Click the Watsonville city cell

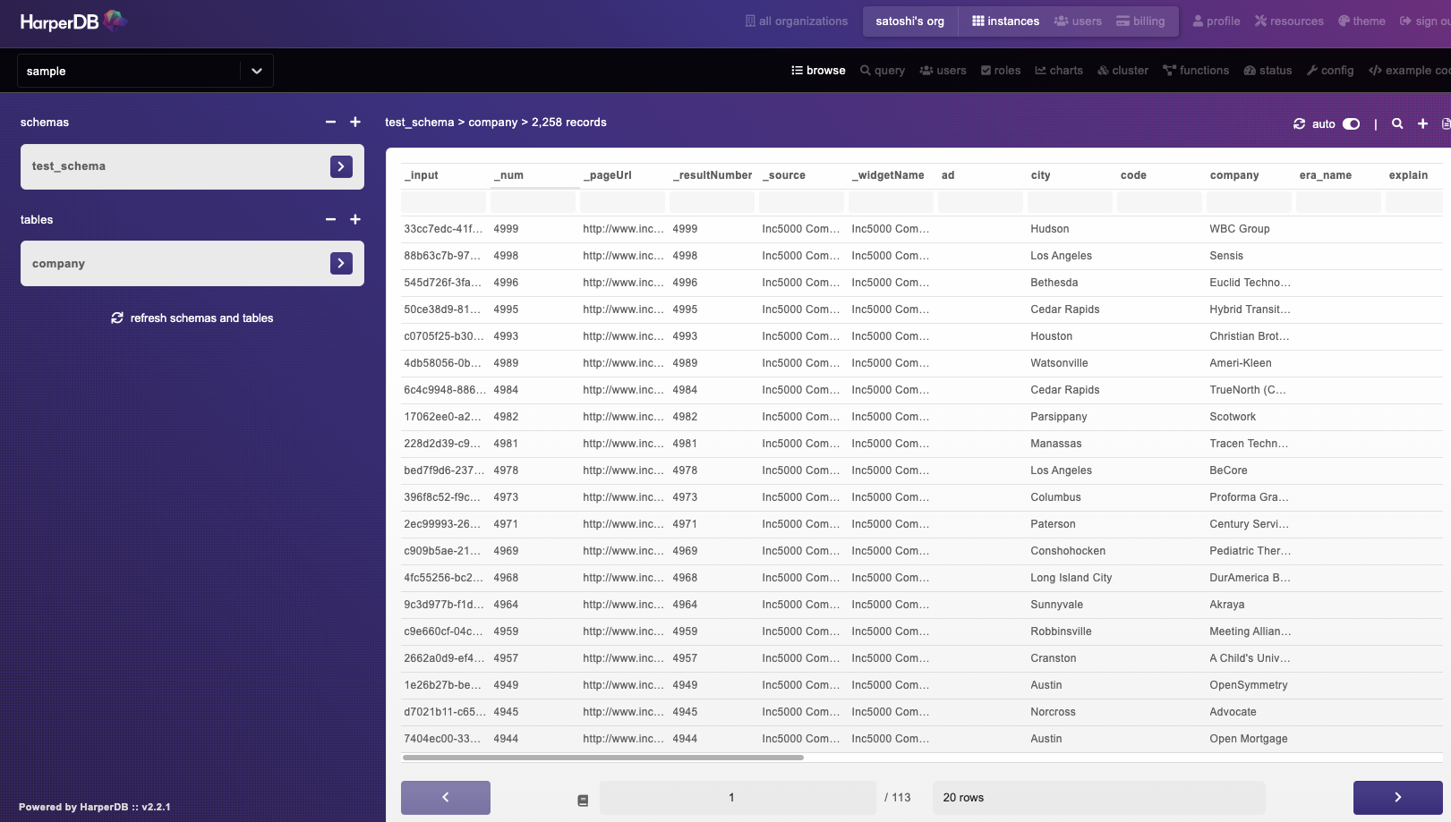click(x=1060, y=363)
